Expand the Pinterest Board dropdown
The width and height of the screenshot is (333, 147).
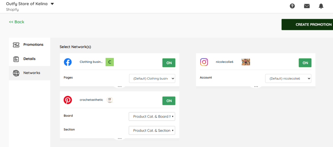tap(152, 116)
